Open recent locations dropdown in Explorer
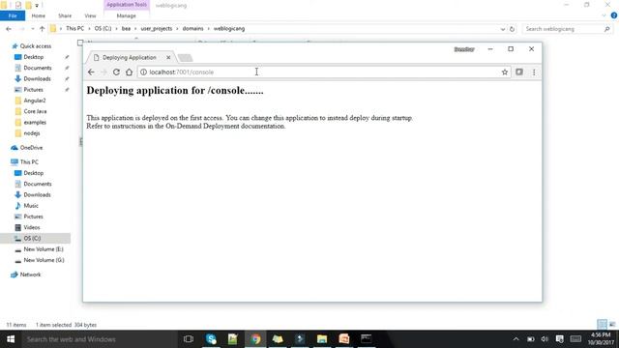 coord(32,29)
